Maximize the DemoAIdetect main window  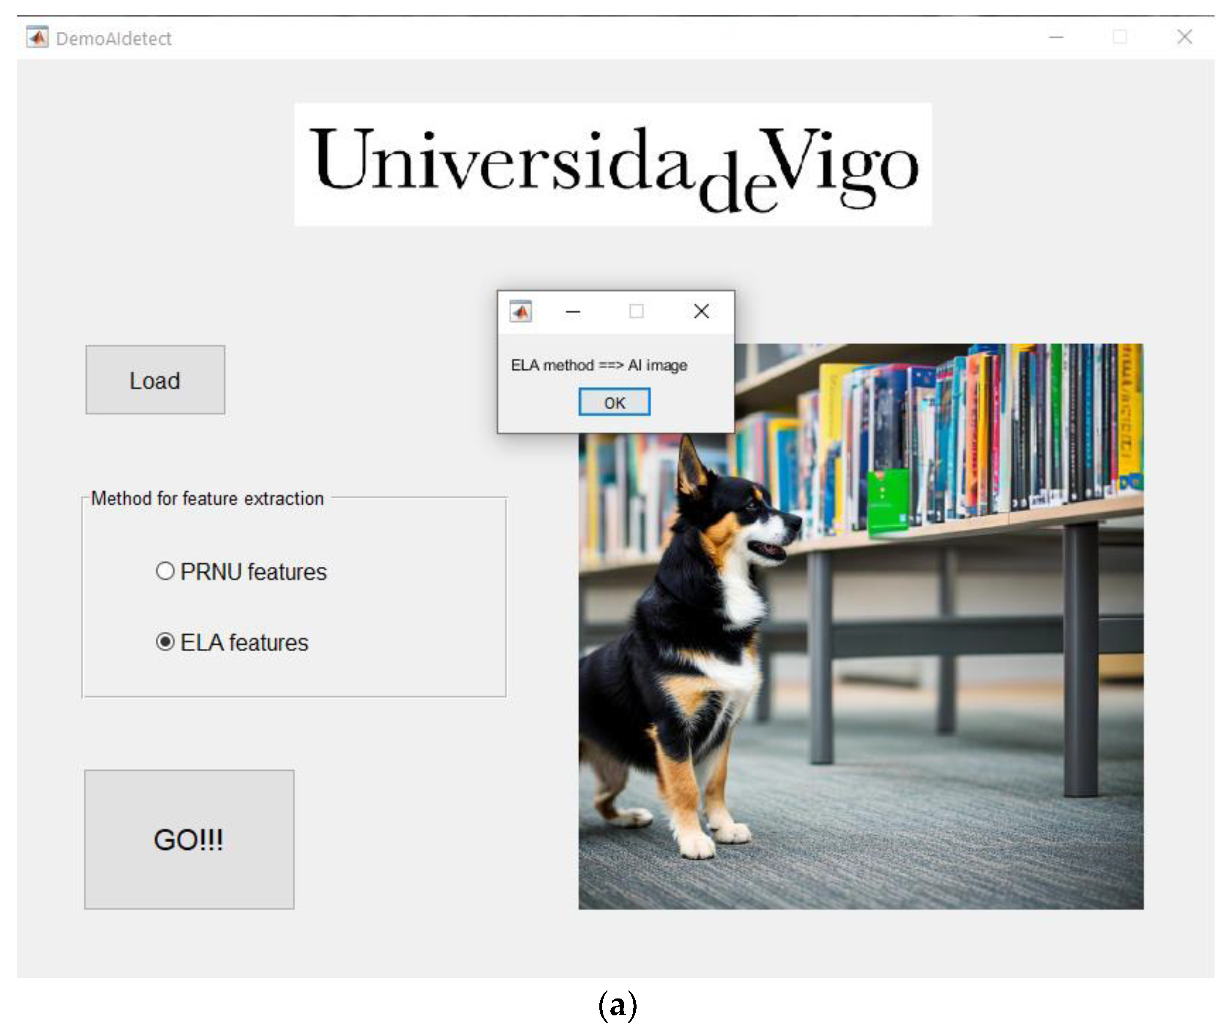pos(1119,37)
